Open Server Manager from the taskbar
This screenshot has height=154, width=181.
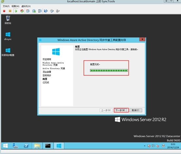15,146
